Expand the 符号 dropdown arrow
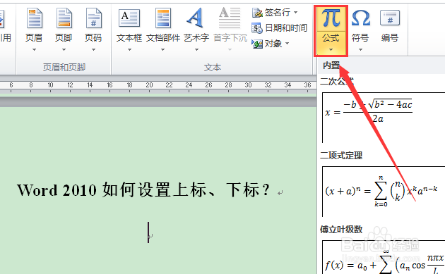 click(x=360, y=50)
